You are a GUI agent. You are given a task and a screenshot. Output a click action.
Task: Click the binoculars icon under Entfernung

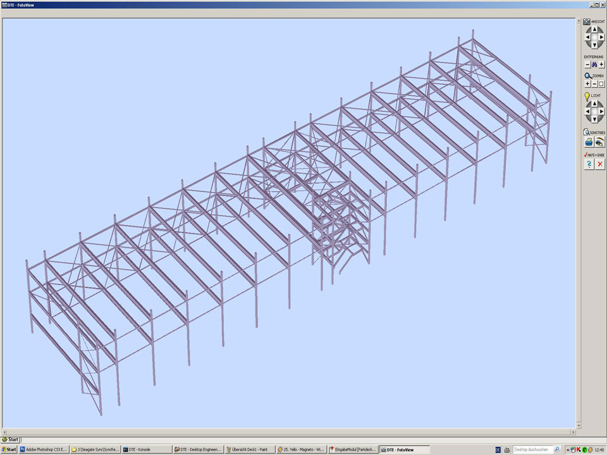(x=594, y=64)
